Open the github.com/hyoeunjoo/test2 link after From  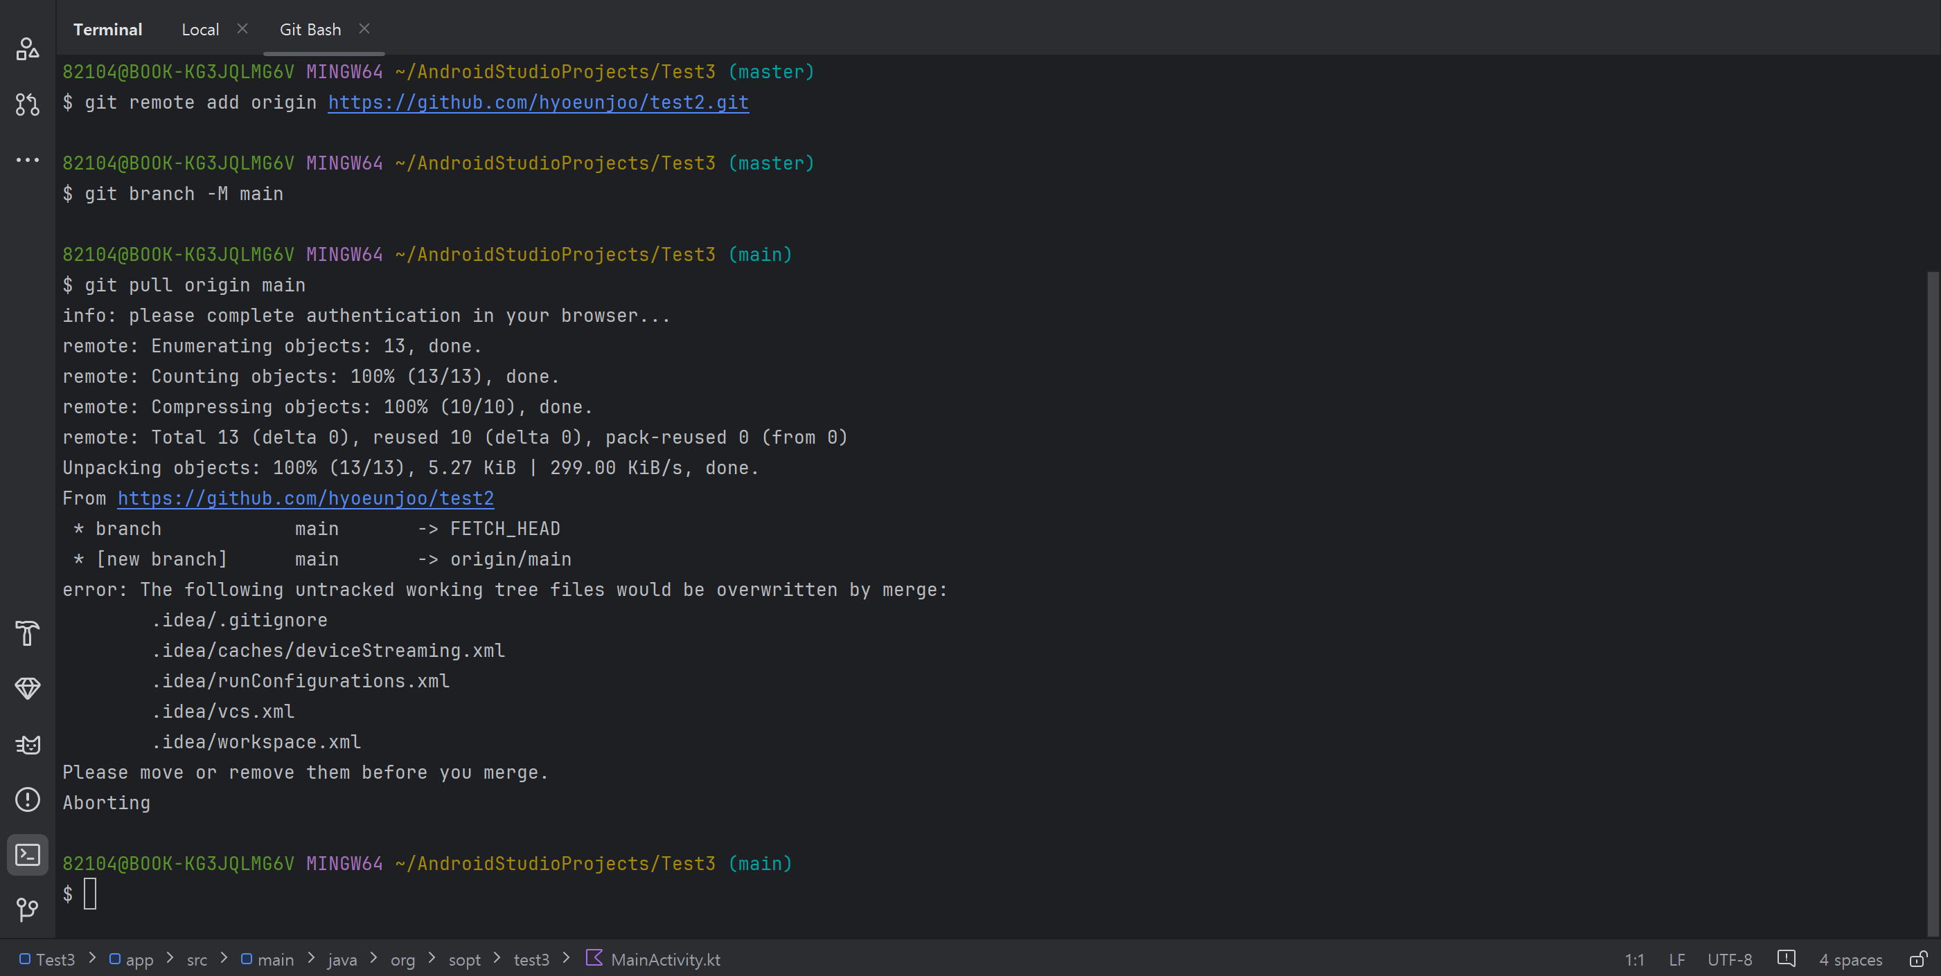305,498
